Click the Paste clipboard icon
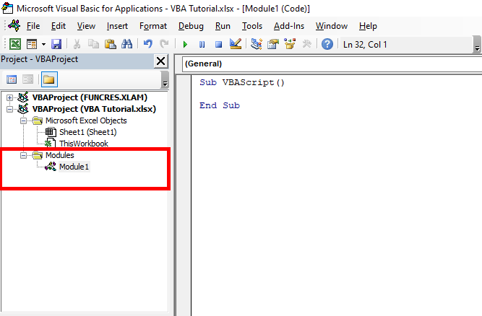This screenshot has height=316, width=482. click(x=110, y=44)
